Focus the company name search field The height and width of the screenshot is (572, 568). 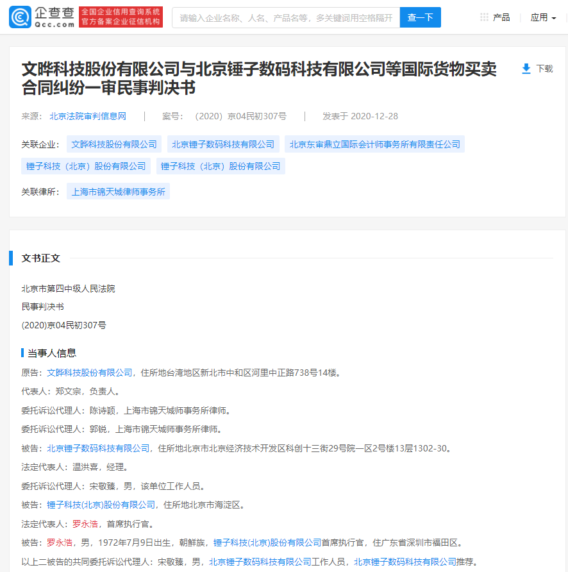[285, 17]
